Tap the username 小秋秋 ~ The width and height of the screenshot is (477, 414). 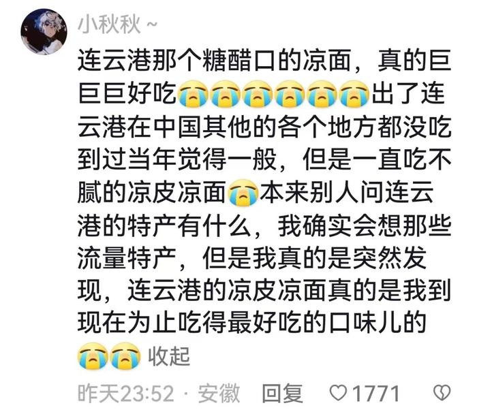117,25
